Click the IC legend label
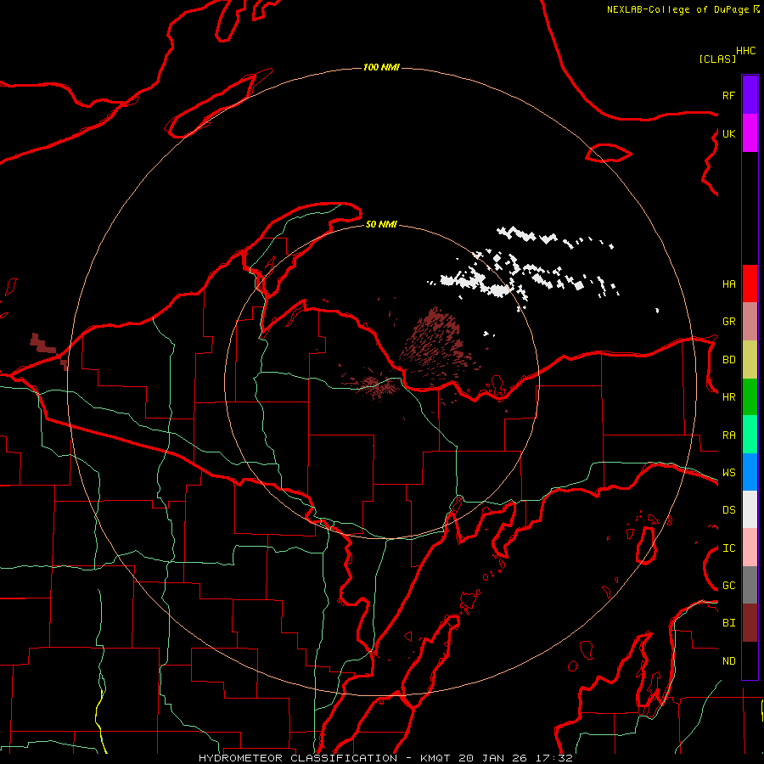Image resolution: width=764 pixels, height=764 pixels. pyautogui.click(x=728, y=548)
